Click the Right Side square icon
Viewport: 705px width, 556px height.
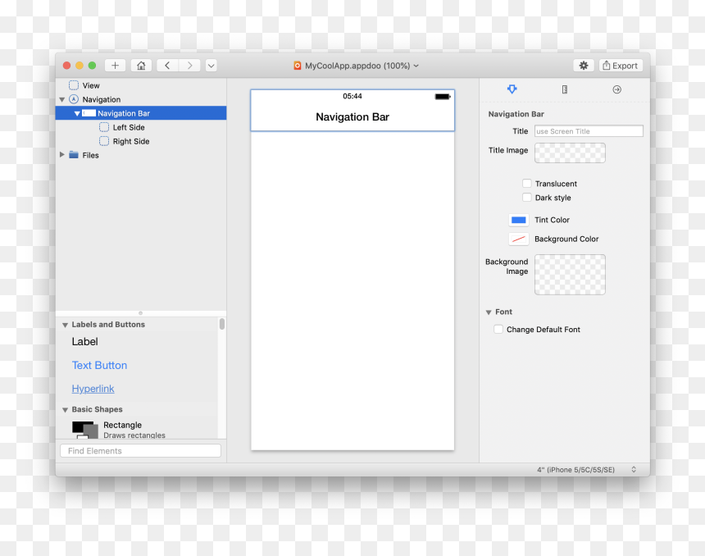pyautogui.click(x=104, y=141)
